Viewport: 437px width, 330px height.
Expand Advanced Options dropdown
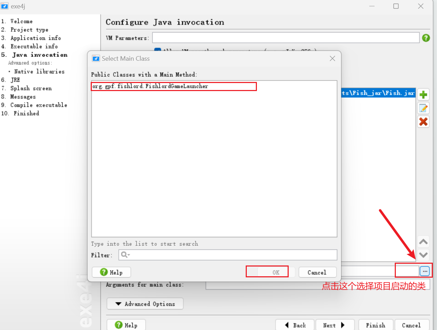[145, 304]
